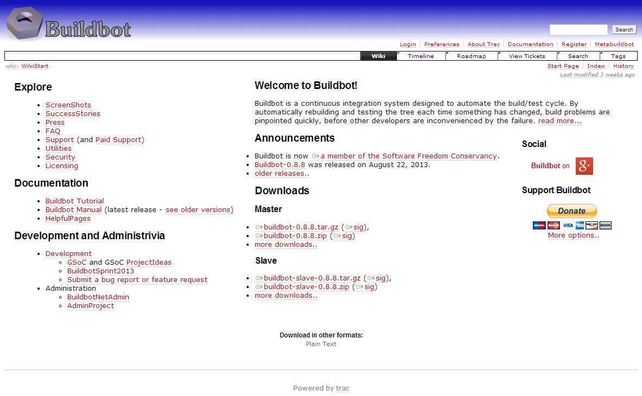Image resolution: width=642 pixels, height=396 pixels.
Task: Click the Buildbot on social link
Action: coord(550,165)
